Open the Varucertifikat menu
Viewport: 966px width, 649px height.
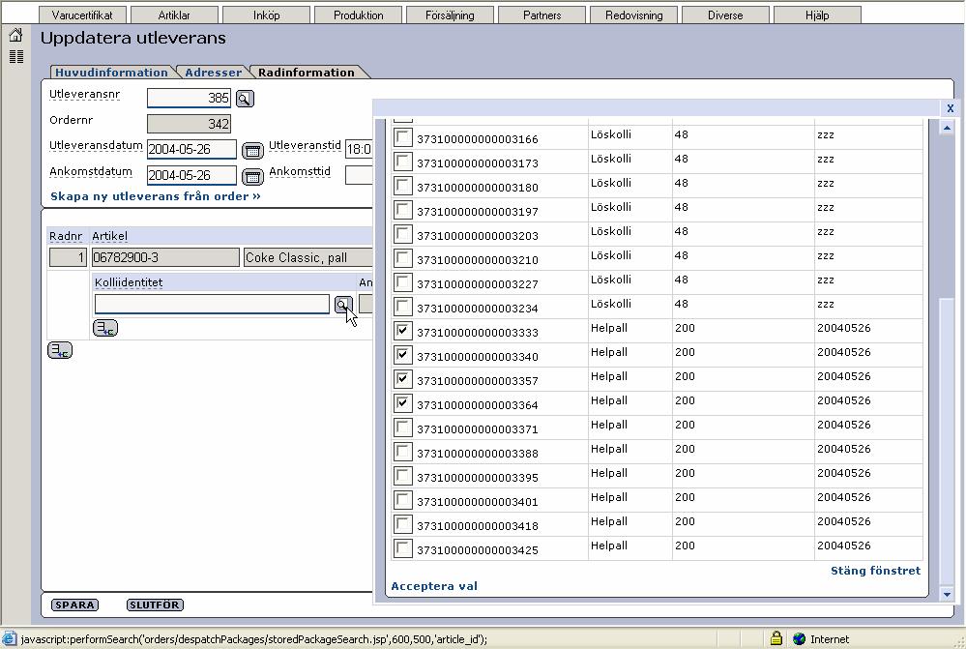82,15
